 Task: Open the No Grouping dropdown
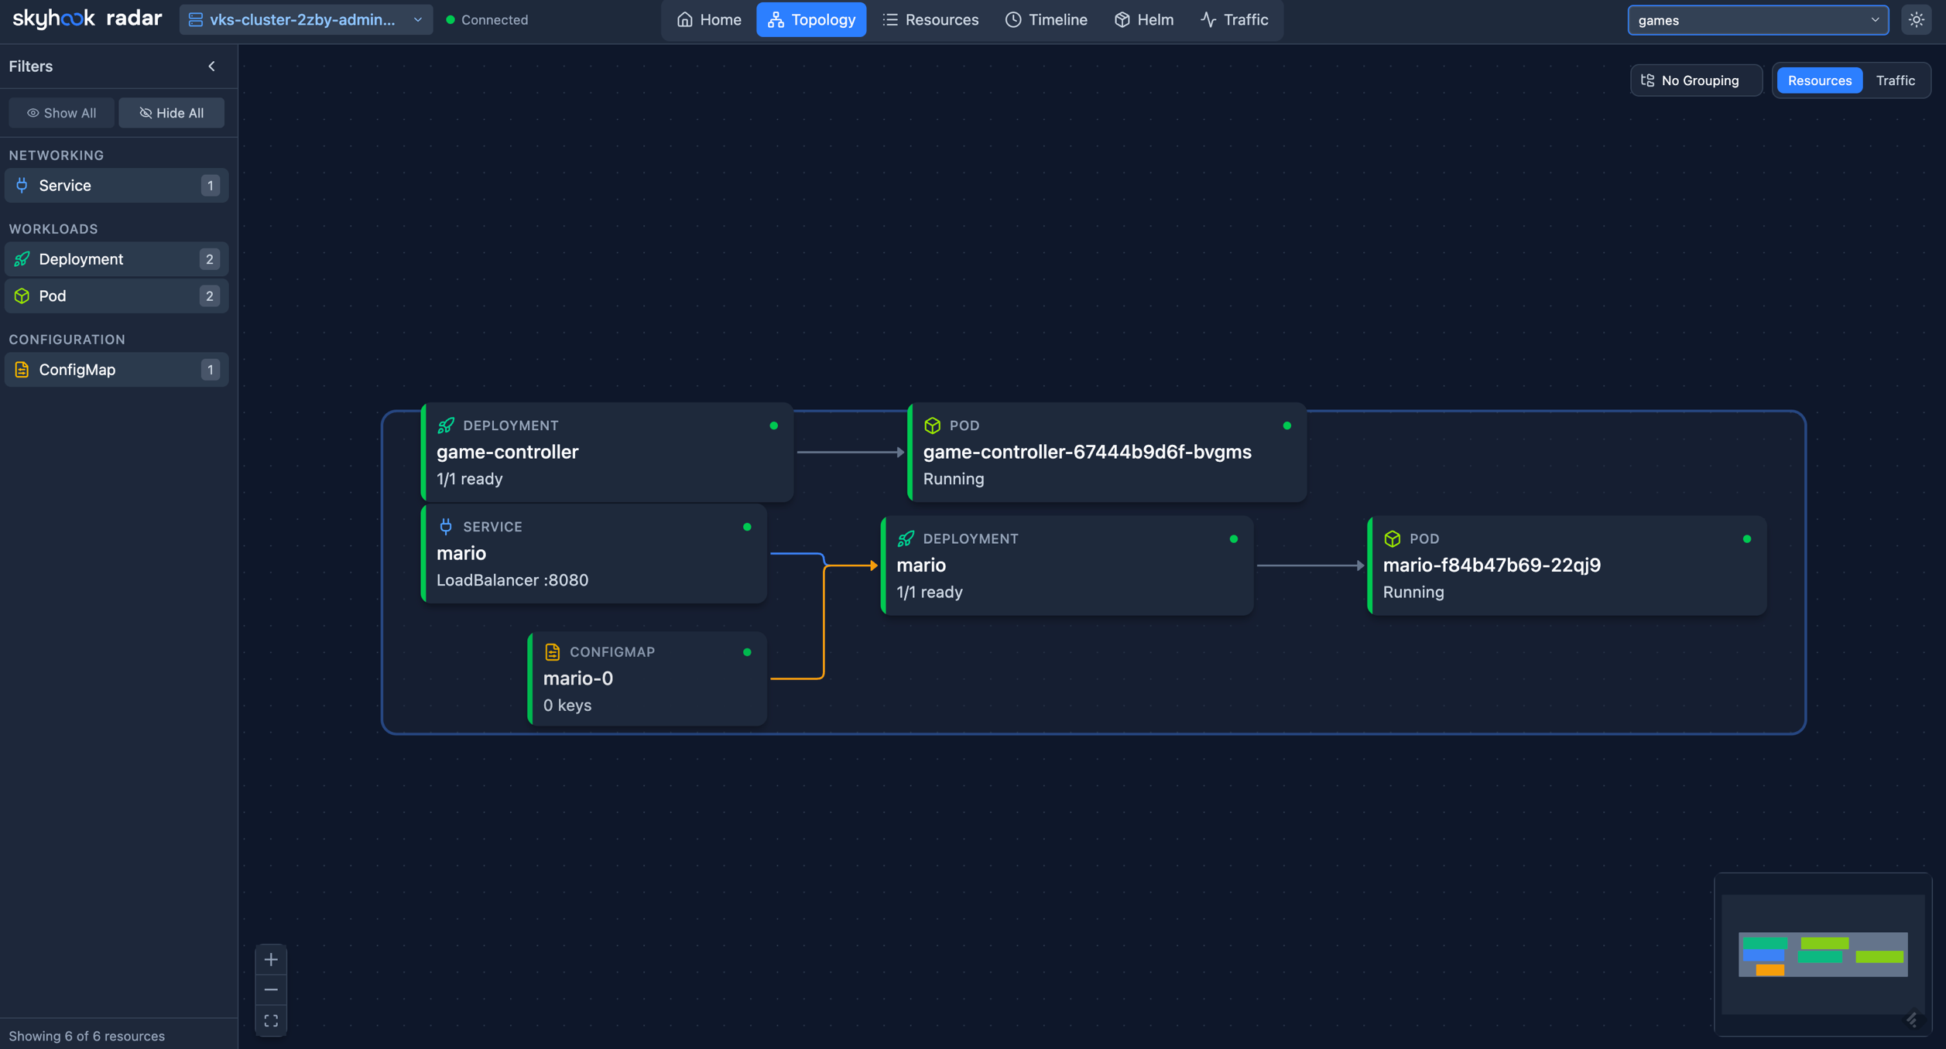(1695, 80)
